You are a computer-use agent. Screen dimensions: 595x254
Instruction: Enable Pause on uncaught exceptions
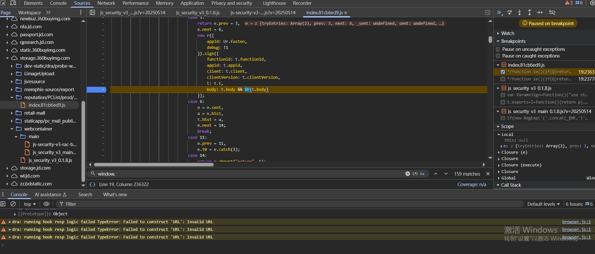pyautogui.click(x=498, y=49)
